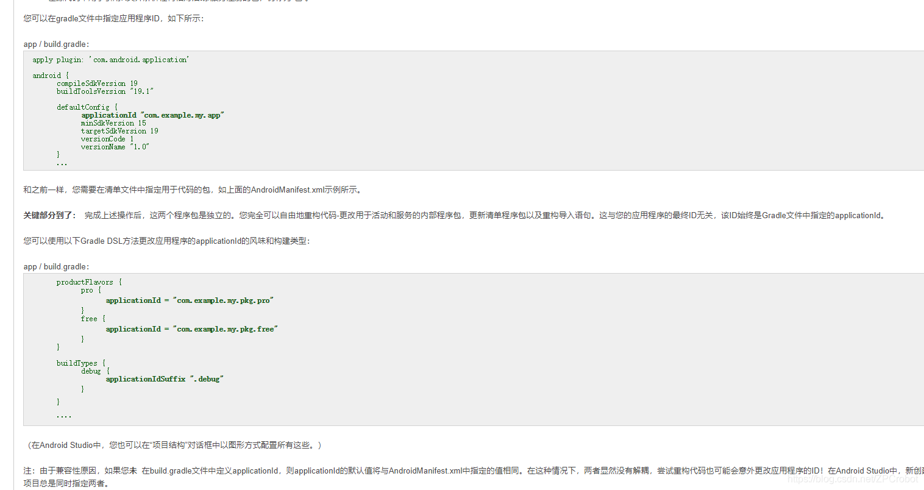Click the 'targetSdkVersion 19' line
The width and height of the screenshot is (924, 490).
119,131
